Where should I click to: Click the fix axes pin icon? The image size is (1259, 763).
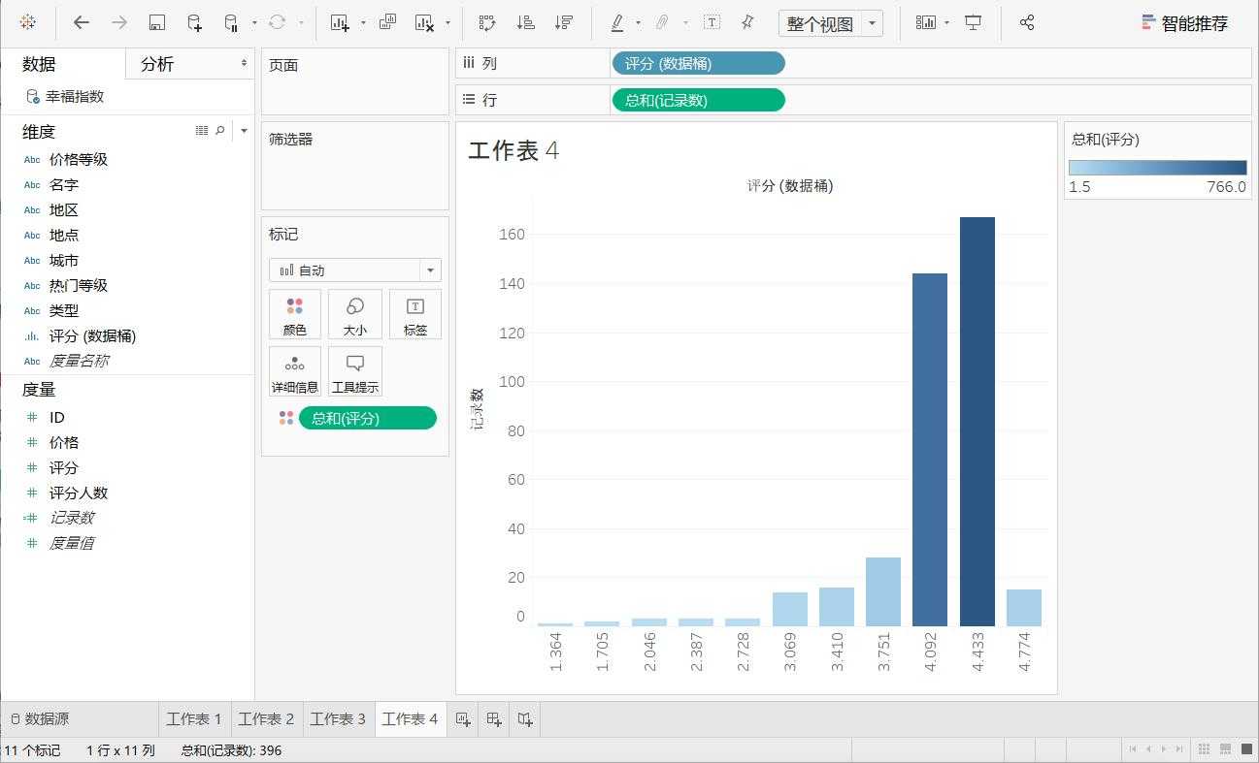747,22
